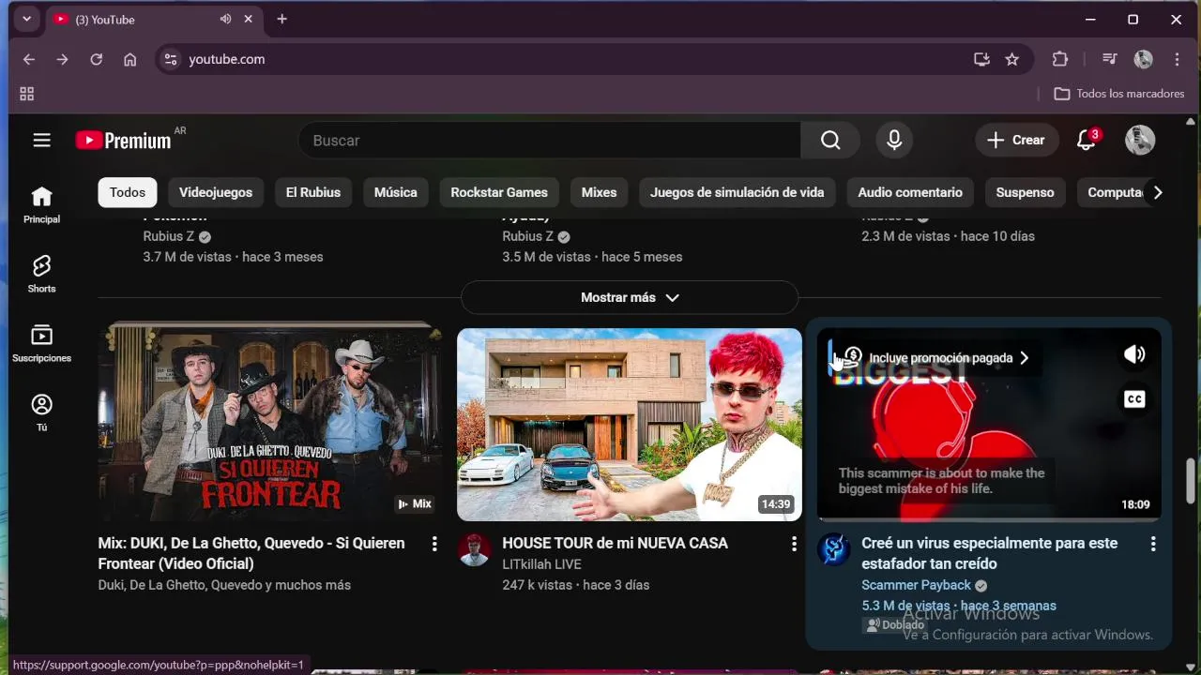Open the Scammer Payback channel name

pos(916,585)
